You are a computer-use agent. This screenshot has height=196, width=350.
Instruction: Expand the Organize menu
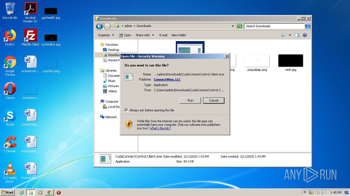106,35
